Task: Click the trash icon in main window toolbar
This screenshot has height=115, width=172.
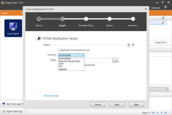Action: tap(163, 18)
